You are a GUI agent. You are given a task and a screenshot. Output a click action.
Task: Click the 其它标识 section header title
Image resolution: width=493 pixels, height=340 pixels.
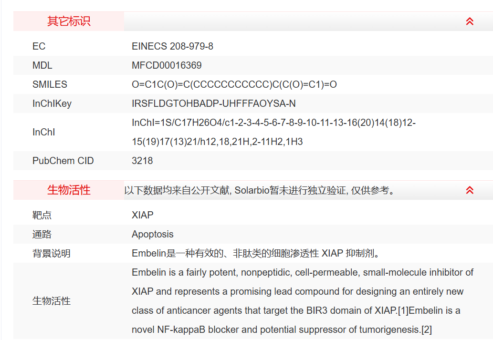tap(69, 21)
